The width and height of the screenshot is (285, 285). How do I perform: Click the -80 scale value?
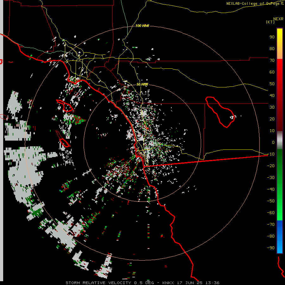point(271,236)
